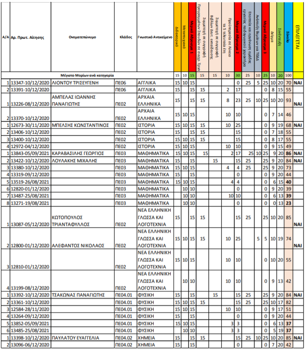Click "ΑΡΧΑΙΑ ΕΛΛΗΝΙΚΑ" in row 13370-10/12/2020
305x349 pixels.
click(149, 115)
